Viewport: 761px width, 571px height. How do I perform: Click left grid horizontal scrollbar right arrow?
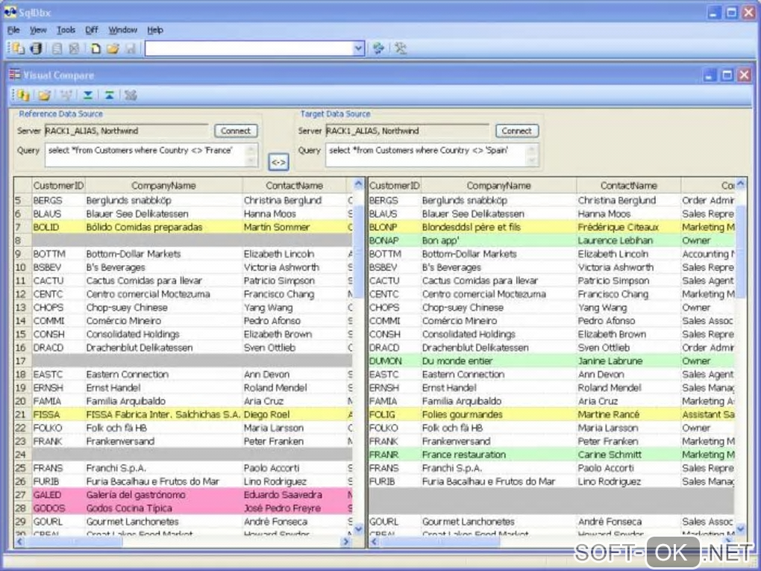[x=346, y=541]
